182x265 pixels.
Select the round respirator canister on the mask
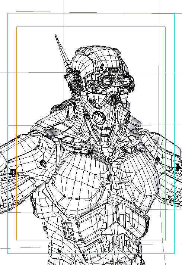coord(99,117)
